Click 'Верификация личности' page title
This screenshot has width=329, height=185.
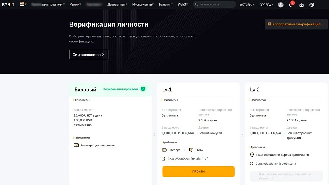[109, 24]
